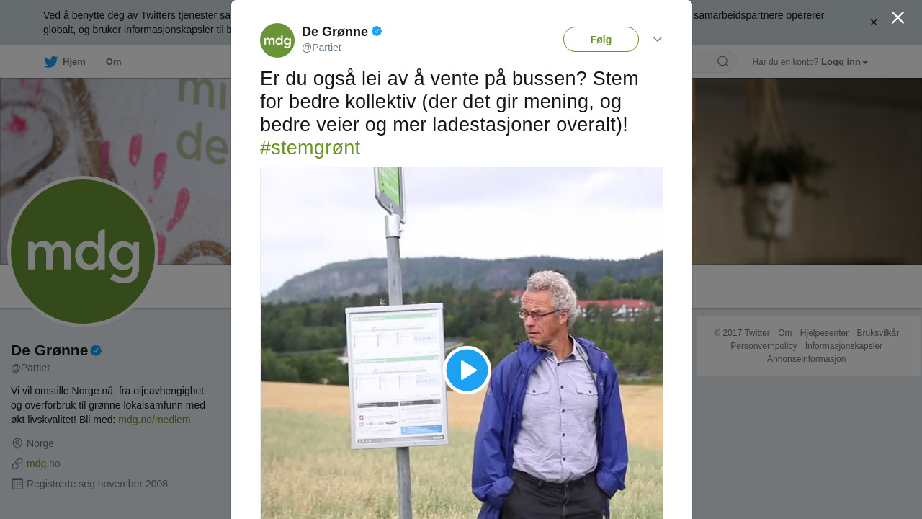Open the large mdg profile picture

[83, 252]
